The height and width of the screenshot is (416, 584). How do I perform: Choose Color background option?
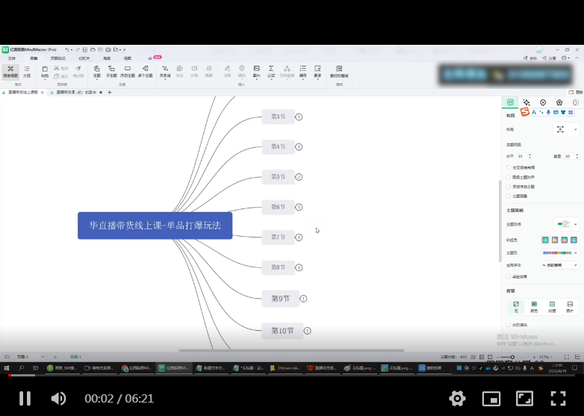pos(534,307)
